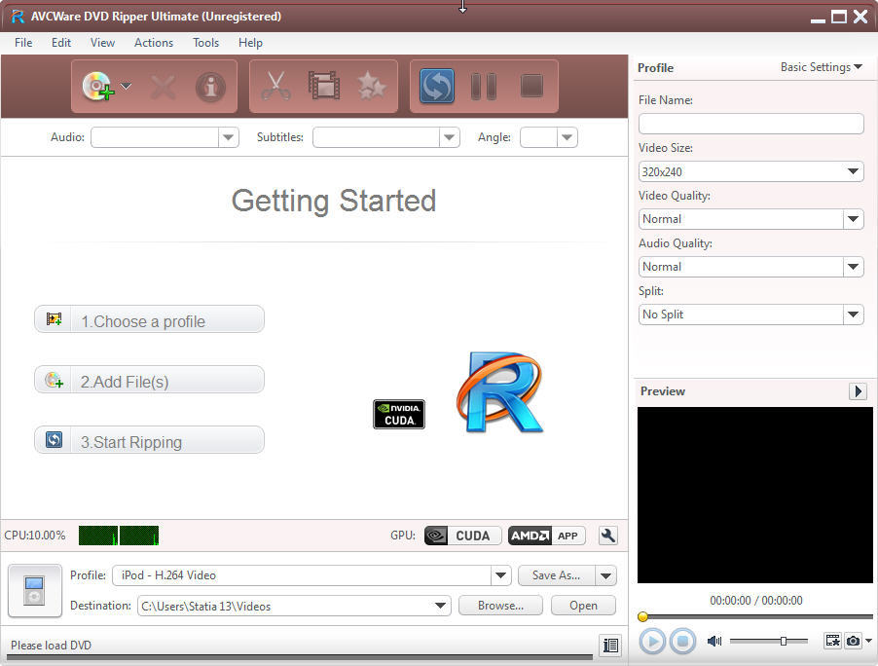Viewport: 878px width, 666px height.
Task: Click the Open button
Action: pyautogui.click(x=583, y=606)
